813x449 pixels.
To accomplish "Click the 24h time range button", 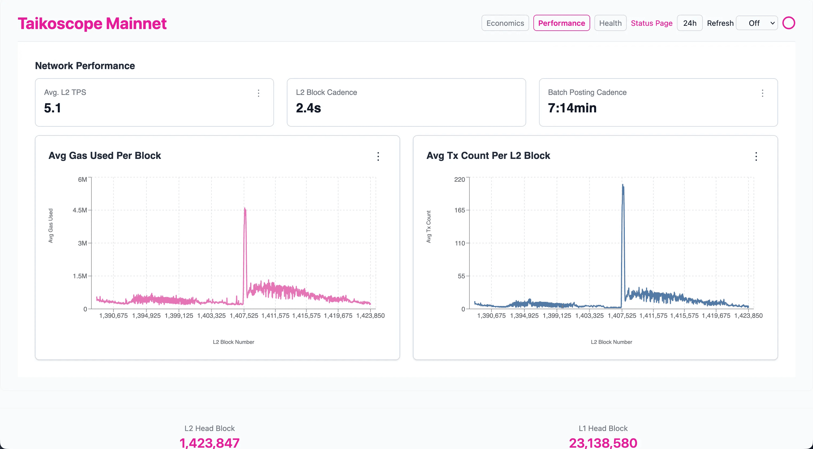I will click(690, 23).
